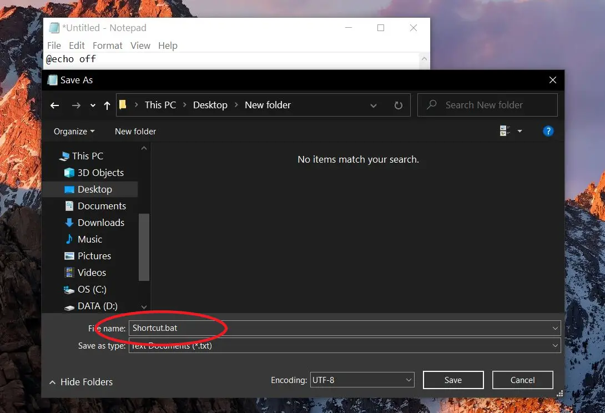Click the Notepad text area scroll up arrow

coord(424,59)
